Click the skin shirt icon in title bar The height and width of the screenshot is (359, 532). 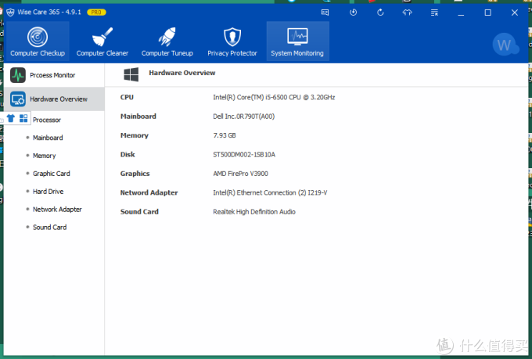tap(407, 13)
